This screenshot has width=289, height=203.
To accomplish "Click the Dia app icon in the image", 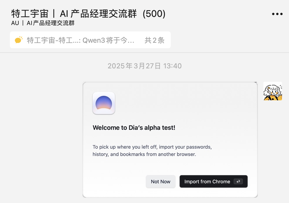I will (x=104, y=103).
